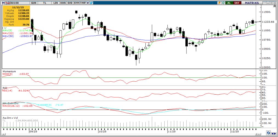Screen dimensions: 278x137
Task: Click the green C icon
Action: (223, 2)
